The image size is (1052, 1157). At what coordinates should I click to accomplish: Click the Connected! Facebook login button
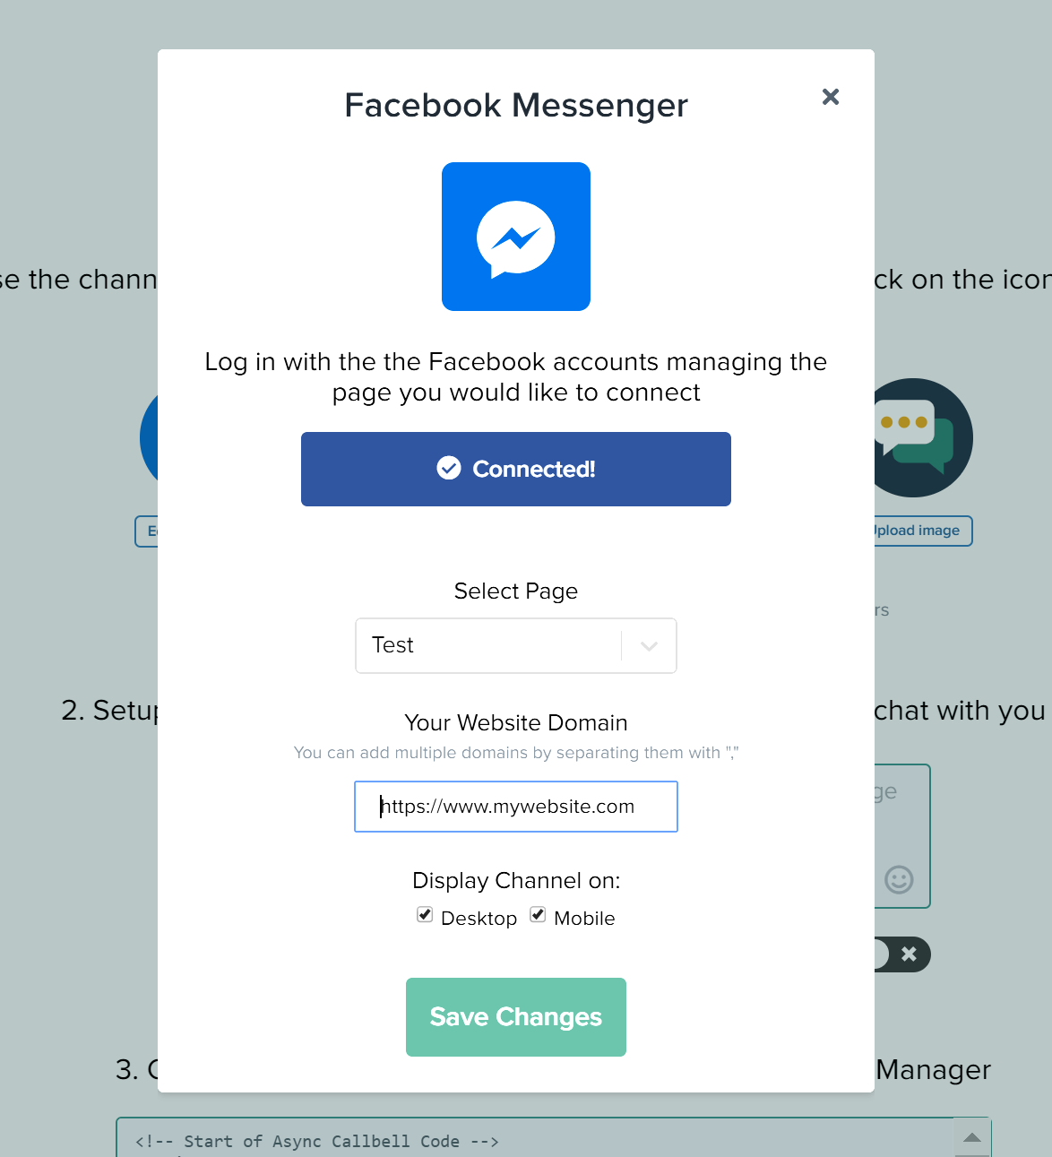tap(516, 469)
